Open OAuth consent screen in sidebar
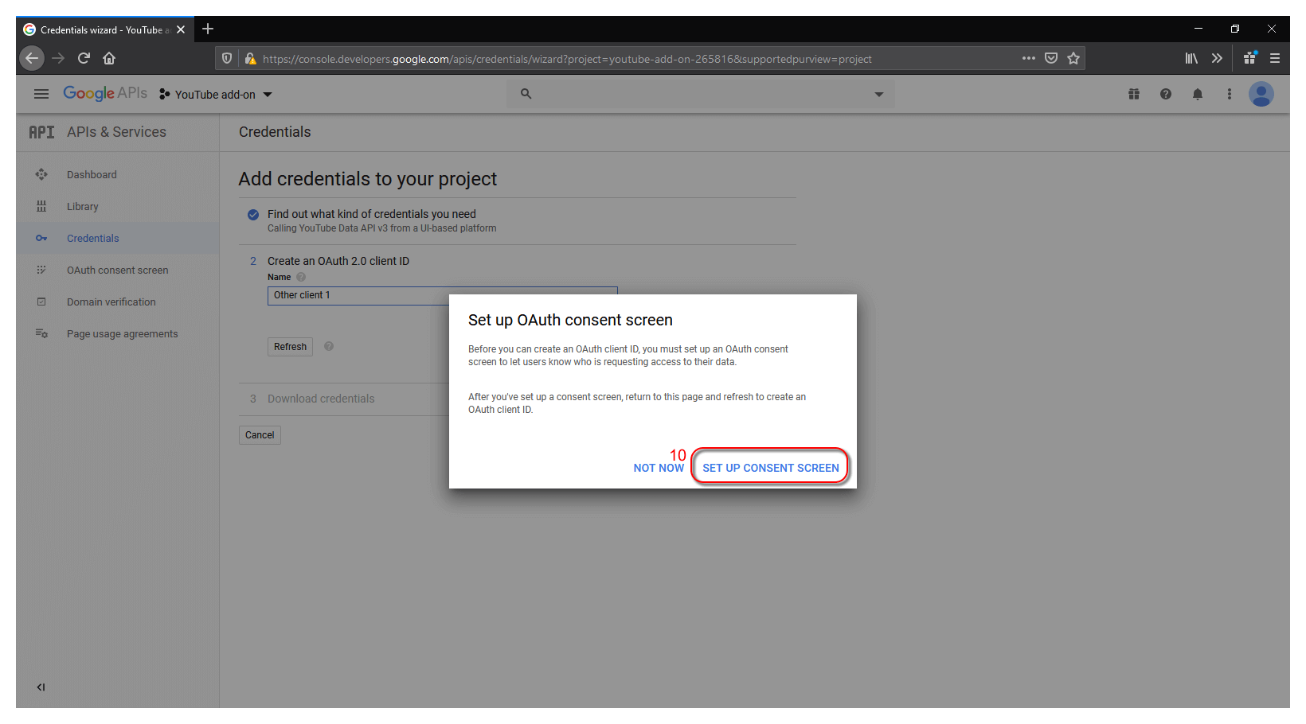 point(118,270)
